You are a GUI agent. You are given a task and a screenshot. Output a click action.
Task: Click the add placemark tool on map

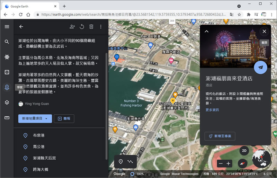coord(120,162)
